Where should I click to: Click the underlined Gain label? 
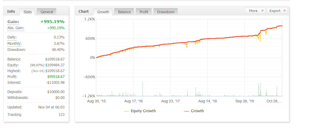pyautogui.click(x=13, y=22)
